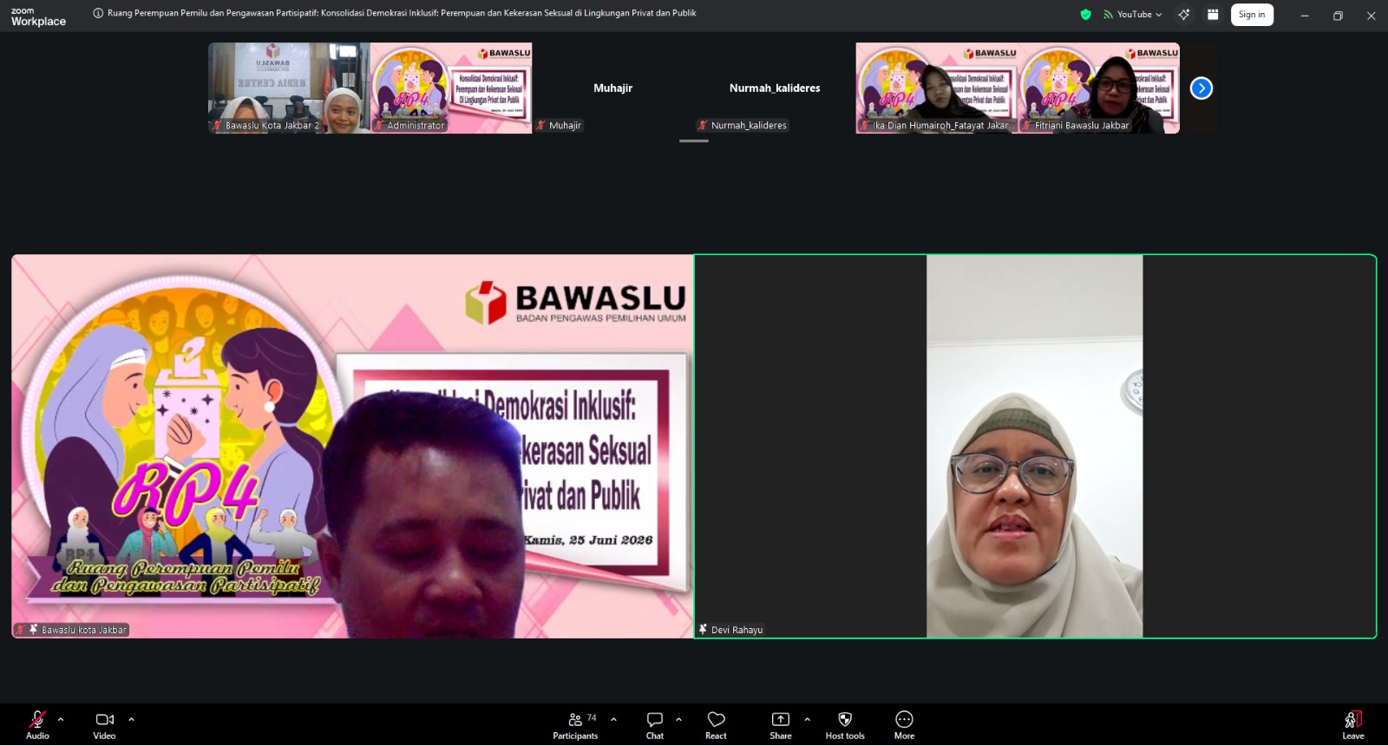
Task: Open the view layout icon in title bar
Action: click(x=1213, y=15)
